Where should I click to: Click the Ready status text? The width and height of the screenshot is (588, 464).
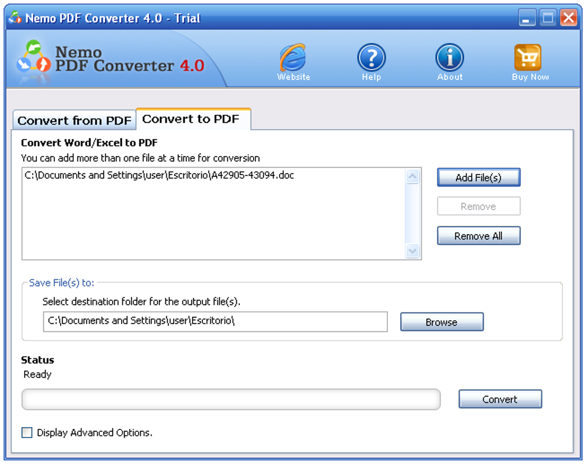[37, 374]
